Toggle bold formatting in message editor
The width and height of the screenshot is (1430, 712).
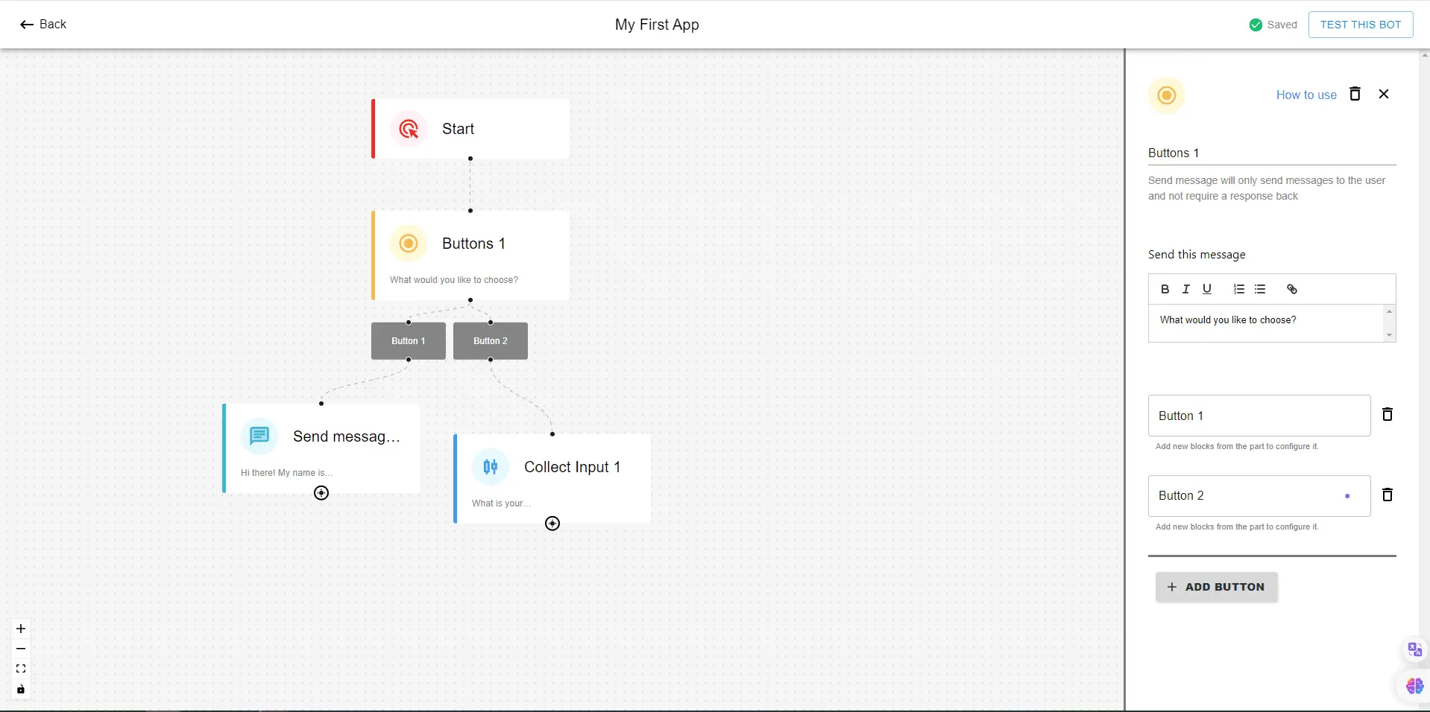point(1165,289)
